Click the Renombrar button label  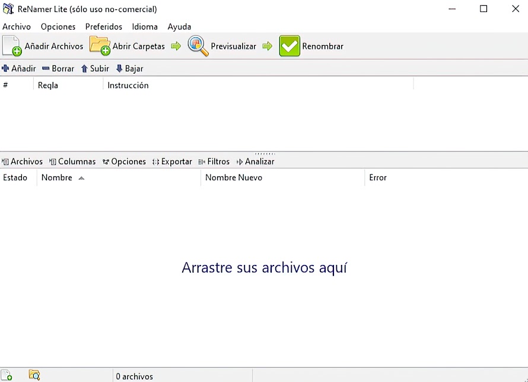tap(323, 46)
